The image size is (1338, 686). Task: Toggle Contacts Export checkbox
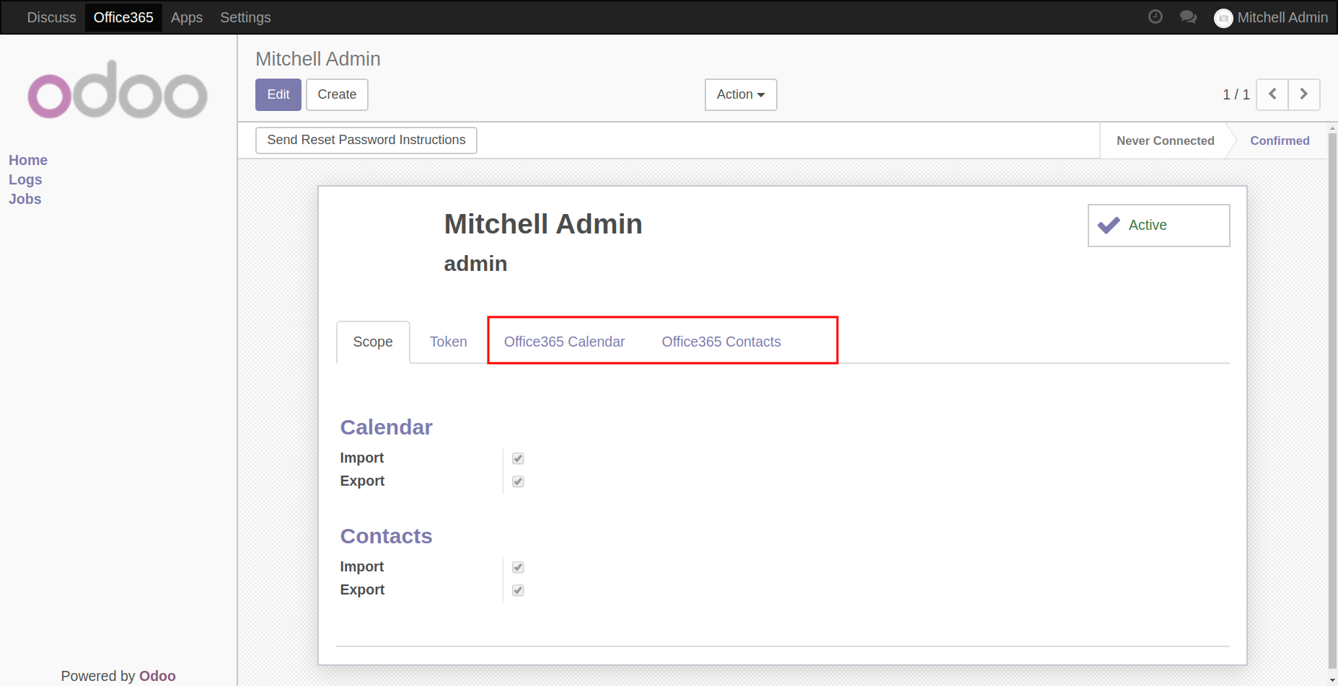[x=518, y=590]
